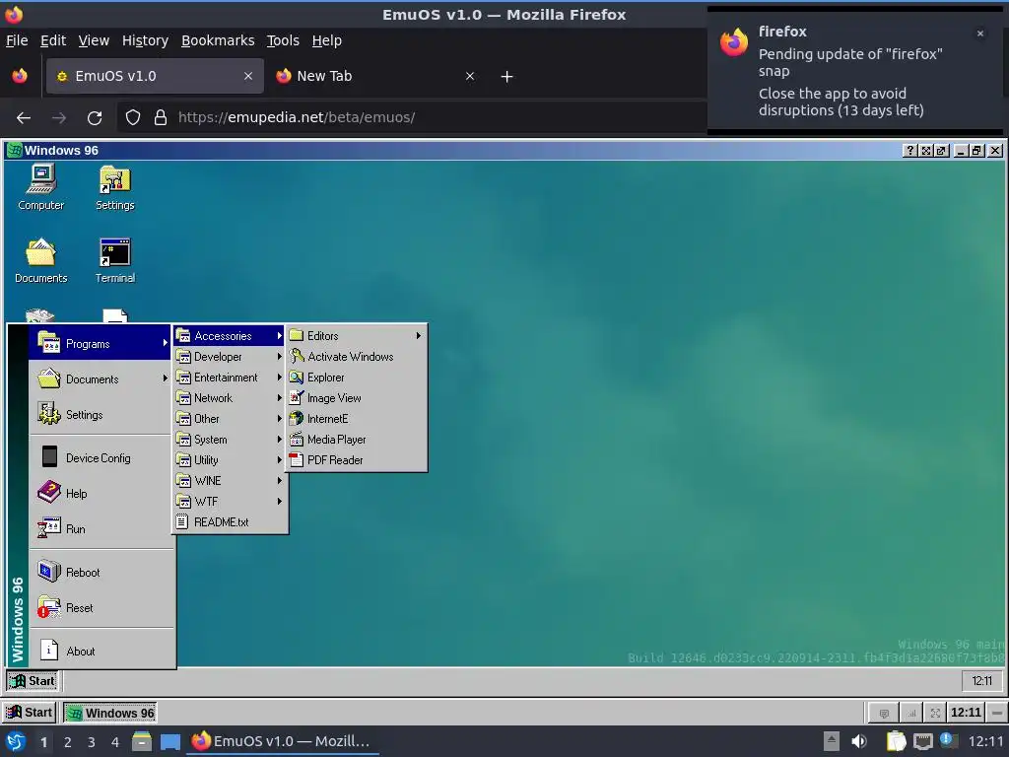Click the EmuOS taskbar Start button
The image size is (1009, 757).
[x=29, y=713]
